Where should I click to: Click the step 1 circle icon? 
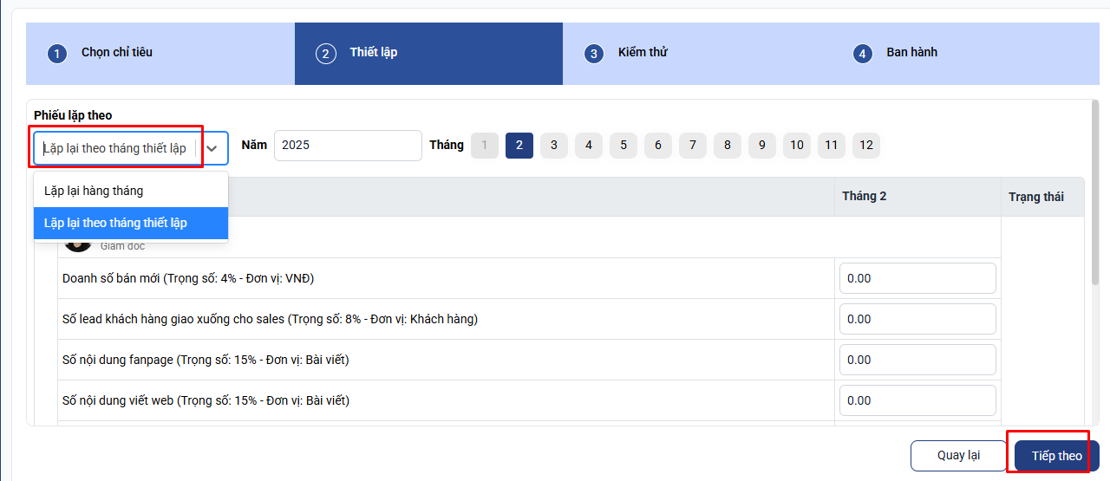tap(57, 54)
